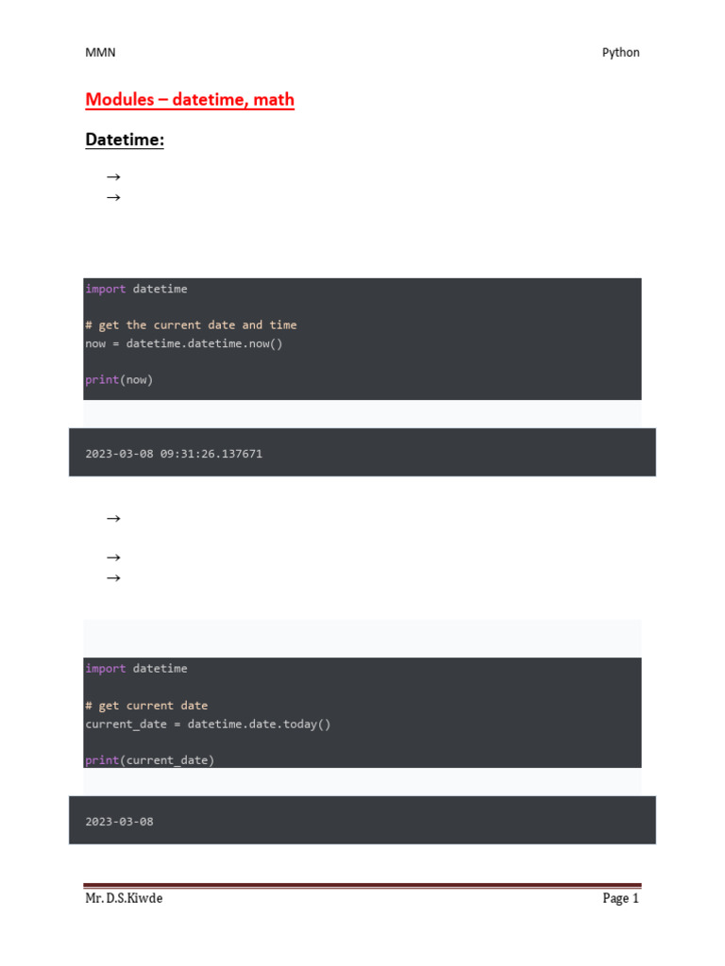Click the "Modules – datetime, math" red heading

pyautogui.click(x=190, y=99)
